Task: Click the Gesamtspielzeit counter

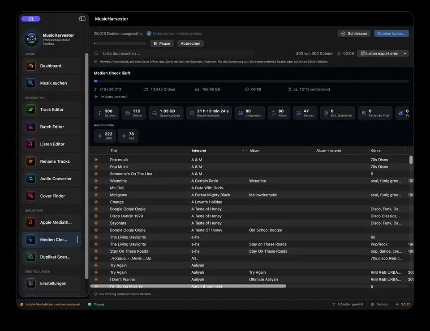Action: pos(209,113)
